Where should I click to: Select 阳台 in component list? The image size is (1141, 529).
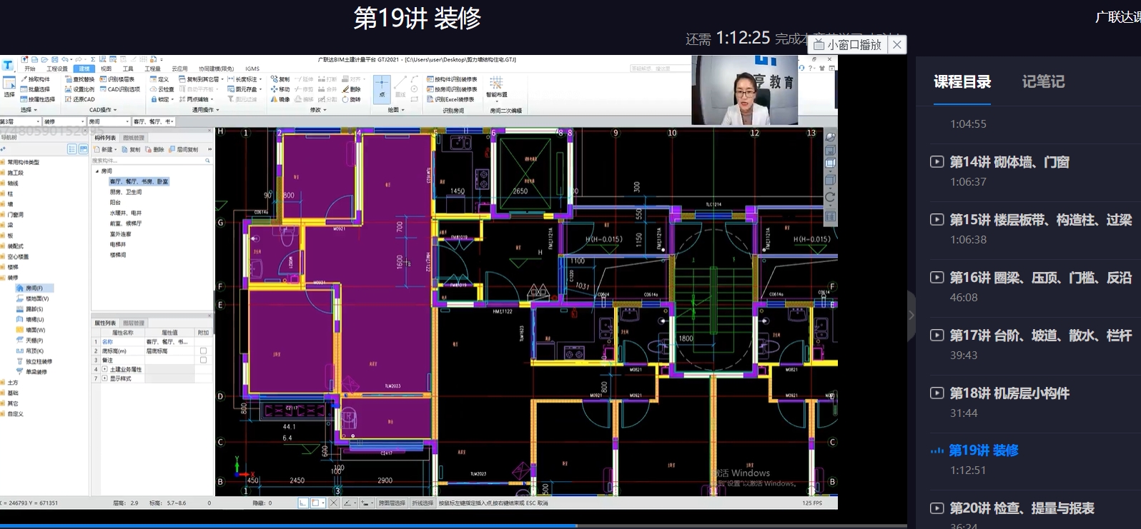(x=115, y=203)
